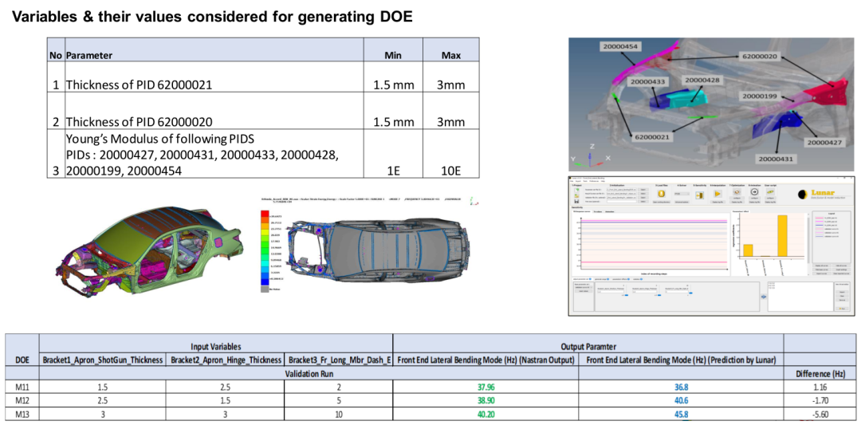The height and width of the screenshot is (425, 861).
Task: Click Nastran output value 38.90
Action: (x=486, y=401)
